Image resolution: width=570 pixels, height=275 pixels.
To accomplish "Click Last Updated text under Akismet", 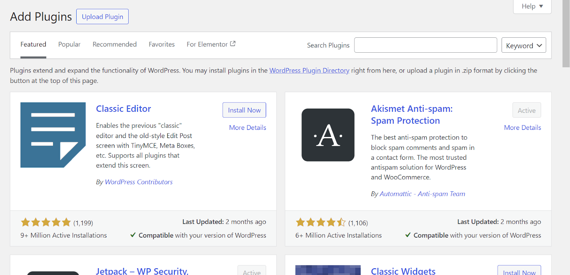I will tap(499, 222).
